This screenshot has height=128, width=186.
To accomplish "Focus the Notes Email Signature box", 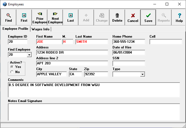I will click(94, 112).
